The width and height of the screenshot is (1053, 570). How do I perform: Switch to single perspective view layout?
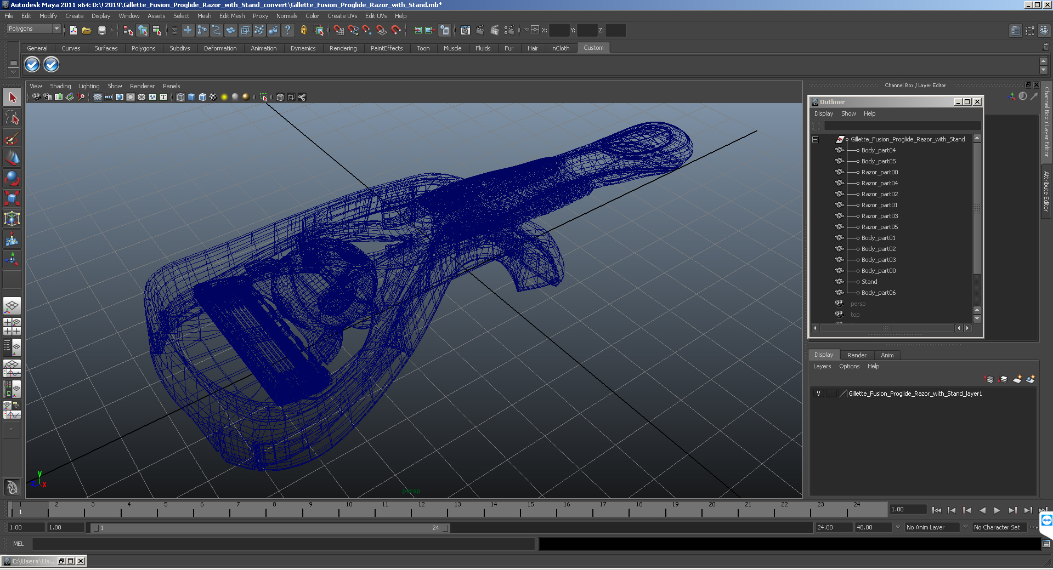[12, 306]
